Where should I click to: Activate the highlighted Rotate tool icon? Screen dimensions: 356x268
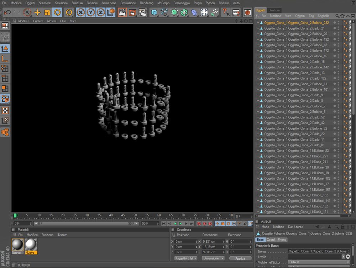pyautogui.click(x=57, y=12)
